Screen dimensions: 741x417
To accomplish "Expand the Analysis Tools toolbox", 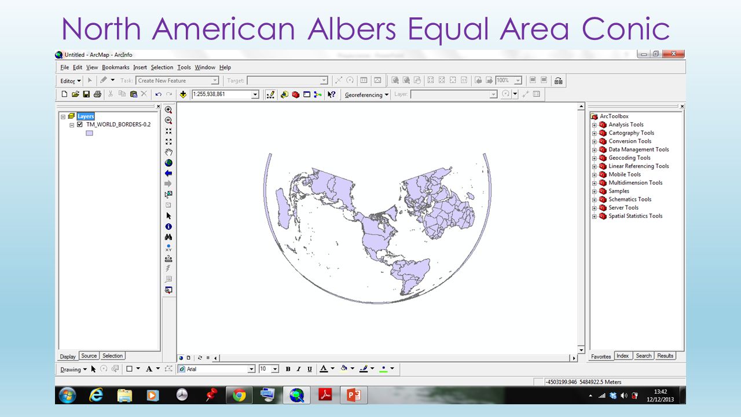I will tap(595, 125).
